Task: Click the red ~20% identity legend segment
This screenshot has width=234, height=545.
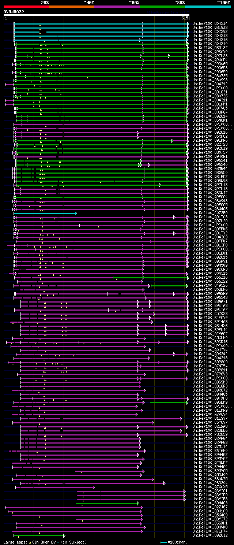Action: (26, 6)
